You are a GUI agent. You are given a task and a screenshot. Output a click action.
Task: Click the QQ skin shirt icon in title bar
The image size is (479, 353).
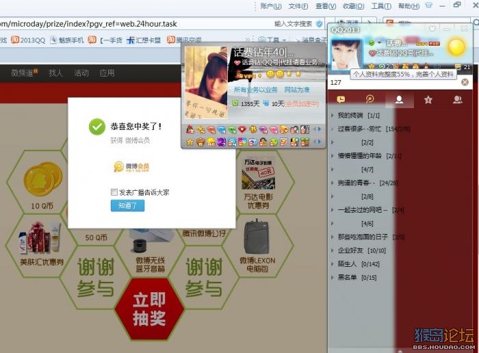pos(432,29)
